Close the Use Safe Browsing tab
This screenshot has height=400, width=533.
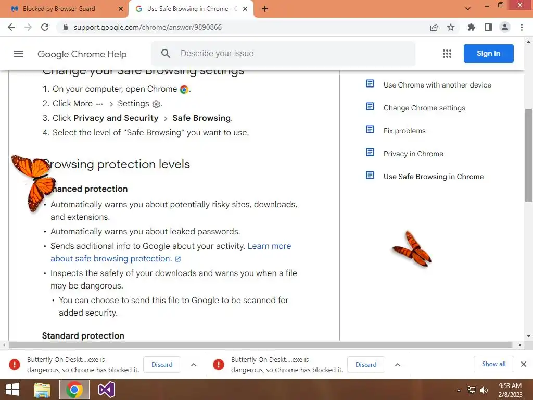coord(245,9)
